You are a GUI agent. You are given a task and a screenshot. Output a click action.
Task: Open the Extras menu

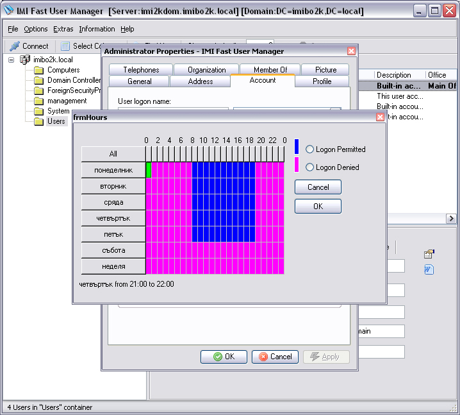[x=63, y=29]
